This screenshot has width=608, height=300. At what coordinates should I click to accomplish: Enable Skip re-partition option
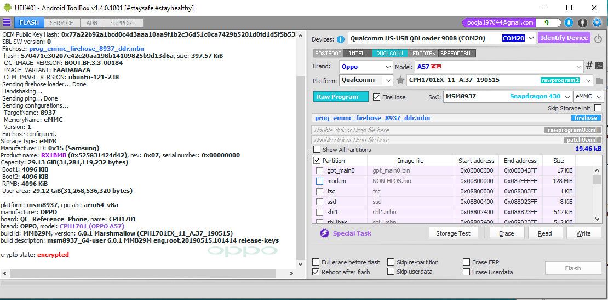click(x=391, y=262)
